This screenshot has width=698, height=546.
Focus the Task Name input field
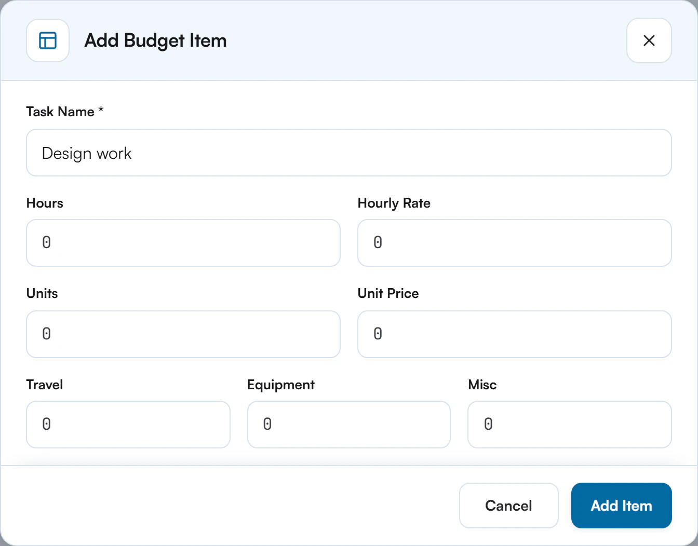[x=349, y=153]
